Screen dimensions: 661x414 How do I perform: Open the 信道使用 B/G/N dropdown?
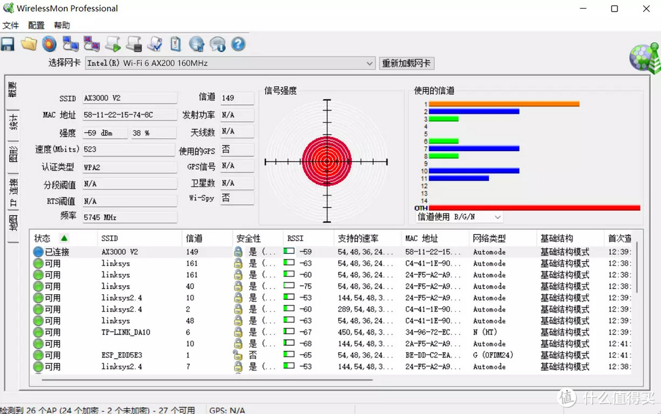(497, 217)
